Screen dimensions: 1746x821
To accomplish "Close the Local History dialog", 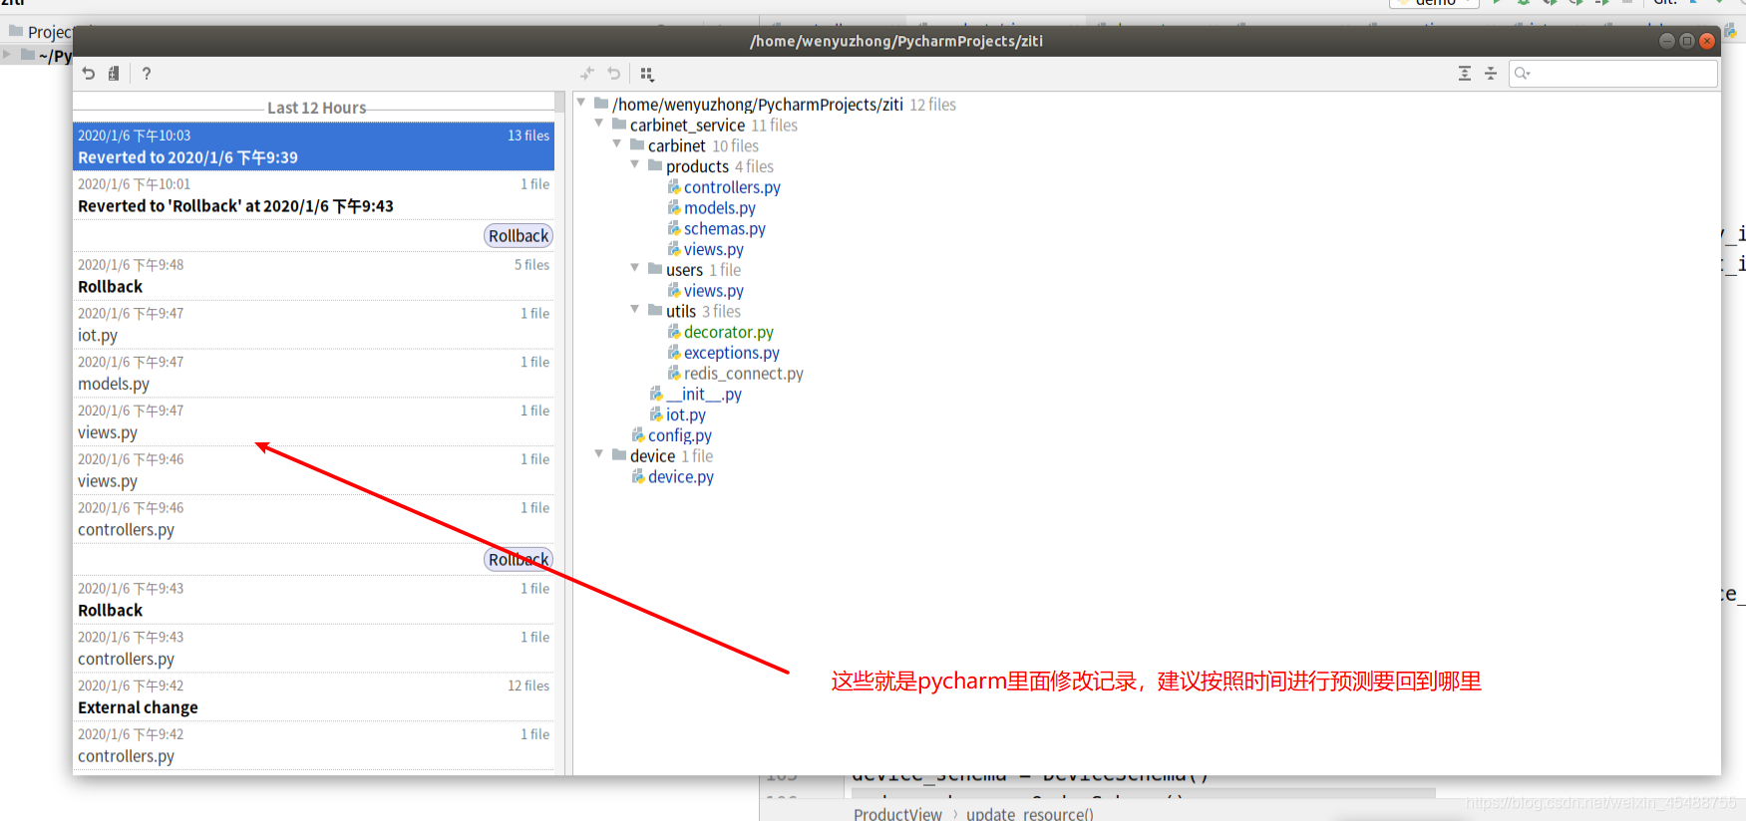I will (1707, 41).
